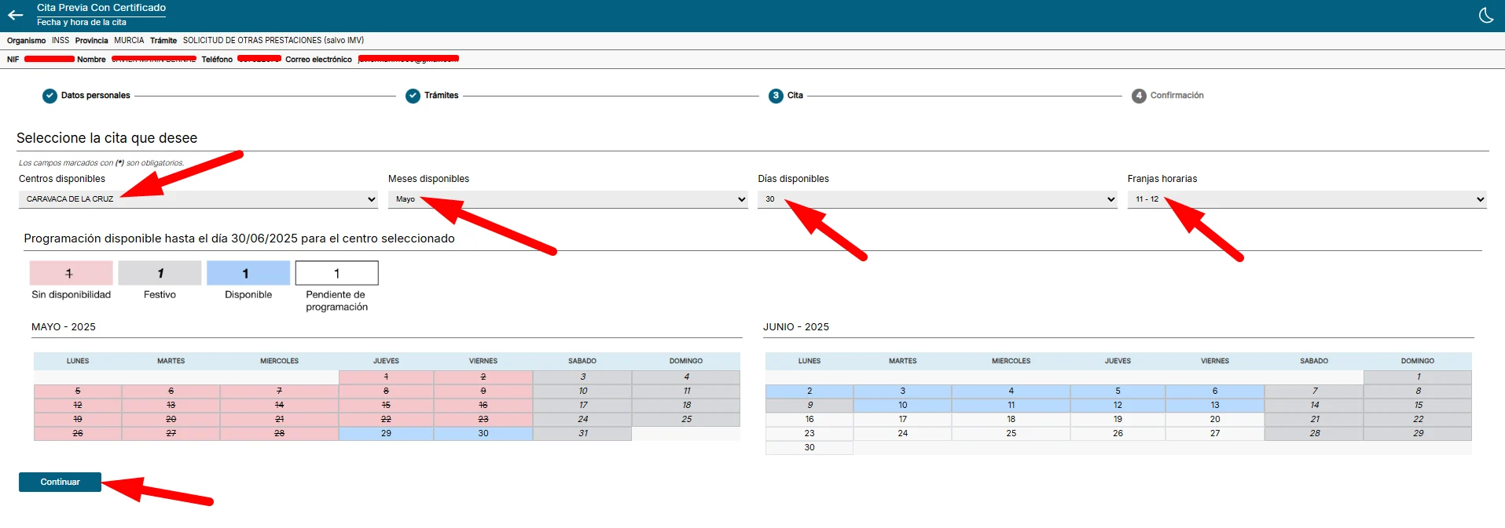Click the VIERNES header in June calendar
1505x528 pixels.
(1215, 362)
